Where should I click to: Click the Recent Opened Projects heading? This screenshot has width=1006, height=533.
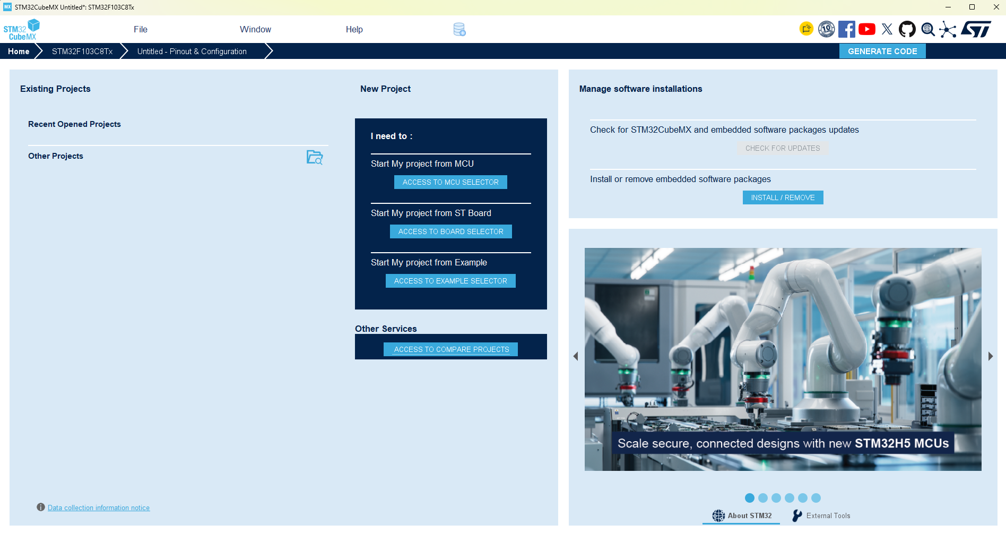tap(74, 124)
